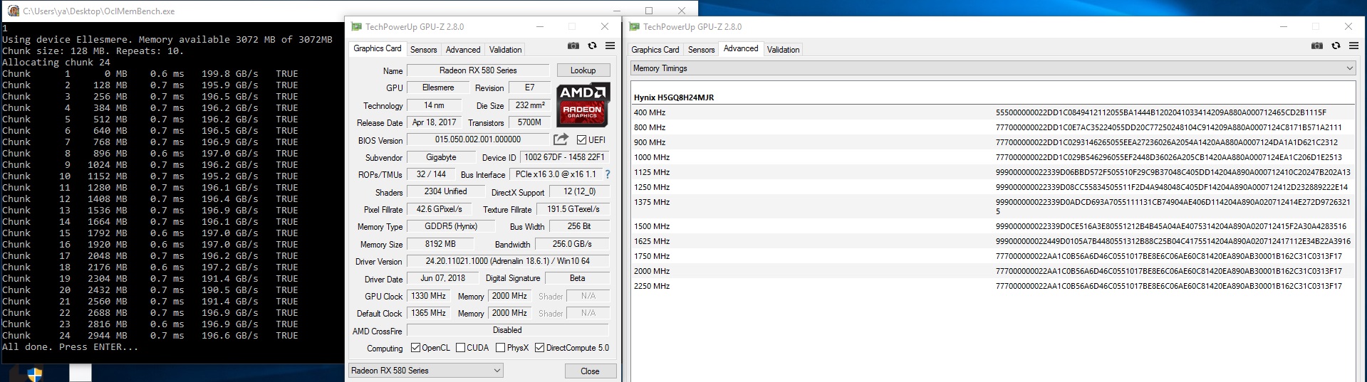Toggle the DirectCompute 5.0 checkbox

pyautogui.click(x=539, y=348)
